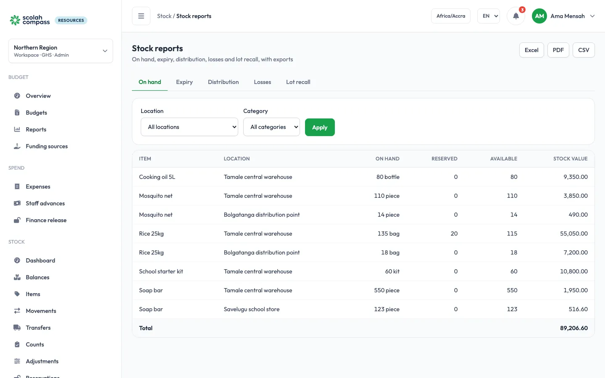Image resolution: width=605 pixels, height=378 pixels.
Task: Click the STOCK VALUE column header
Action: coord(571,159)
